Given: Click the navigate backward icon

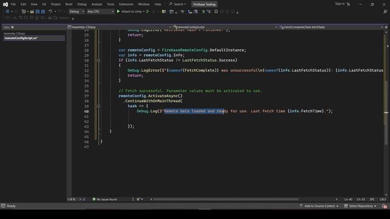Looking at the screenshot, I should tap(7, 12).
